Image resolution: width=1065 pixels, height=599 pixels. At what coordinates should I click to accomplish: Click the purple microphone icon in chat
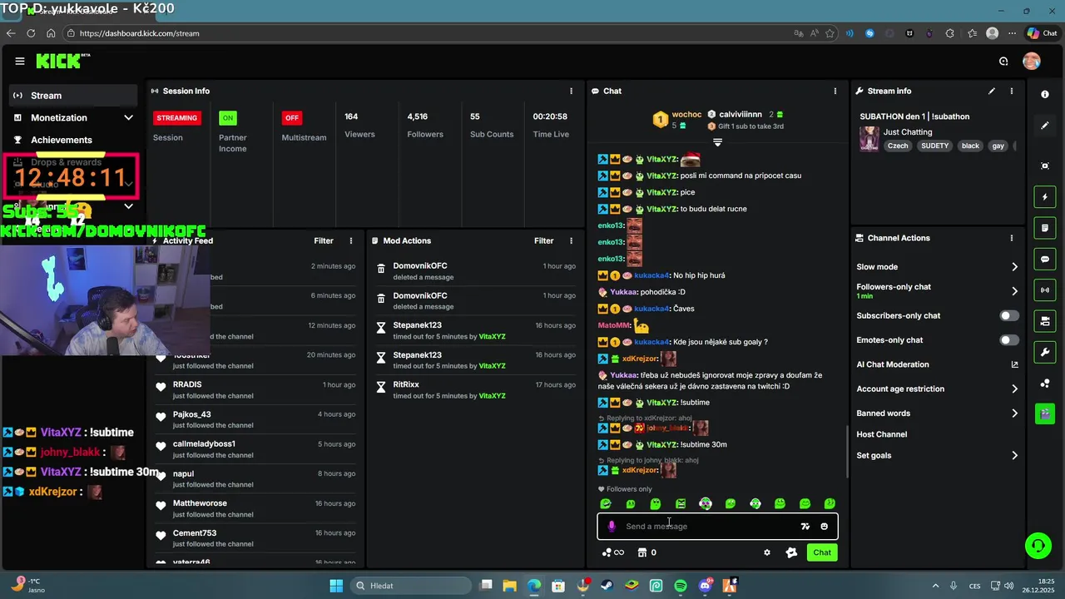point(612,526)
